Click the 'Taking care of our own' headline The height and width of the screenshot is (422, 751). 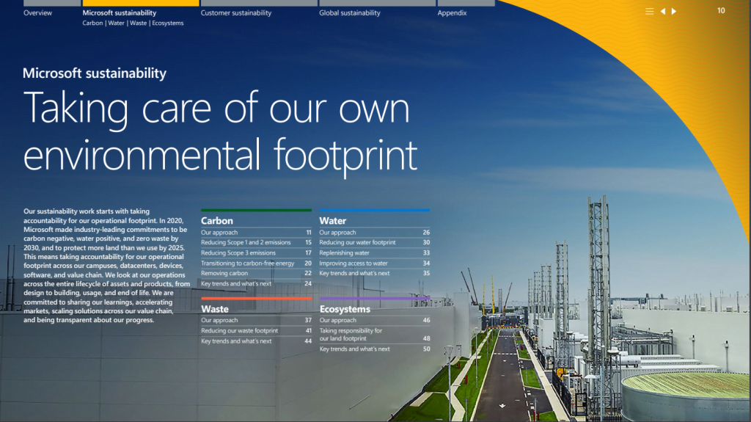point(216,109)
